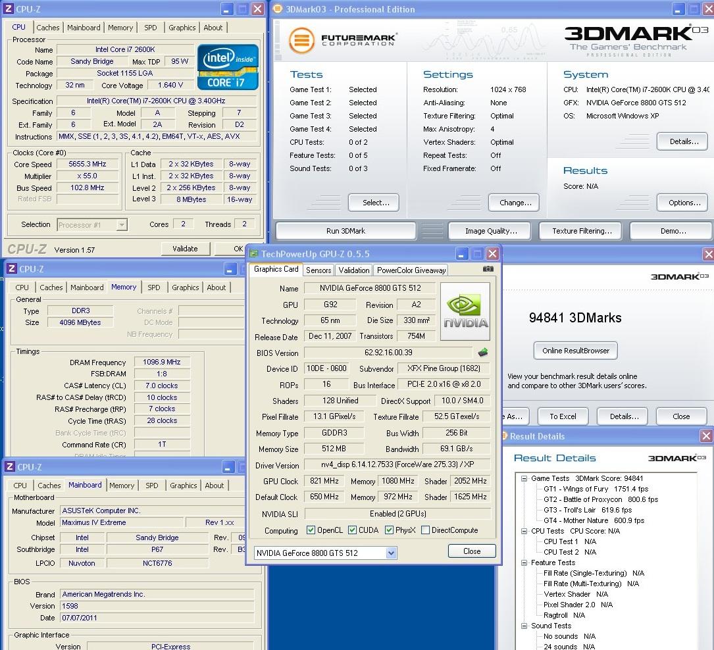
Task: Click the CPU-Z Mainboard window title icon
Action: [10, 466]
